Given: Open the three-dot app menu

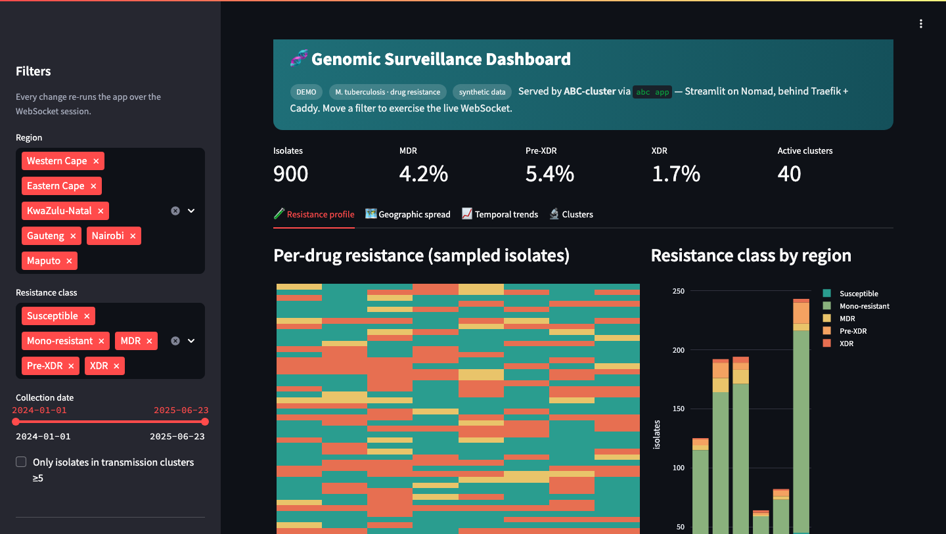Looking at the screenshot, I should point(921,24).
